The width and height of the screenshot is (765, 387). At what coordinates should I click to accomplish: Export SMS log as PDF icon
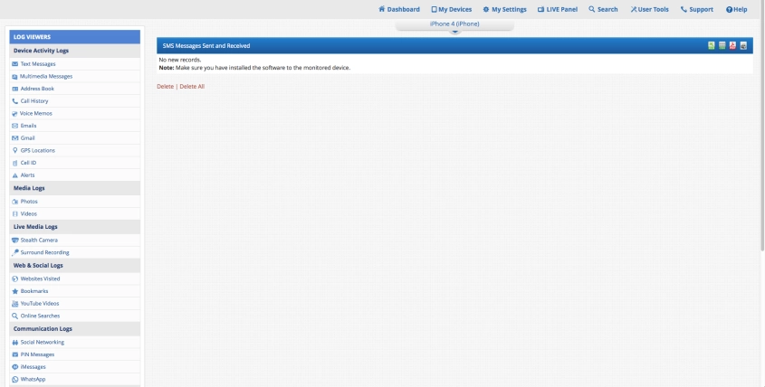pyautogui.click(x=732, y=45)
